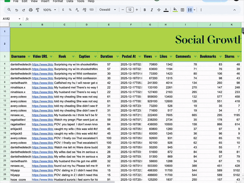
Task: Click the Borders icon in toolbar
Action: point(182,10)
